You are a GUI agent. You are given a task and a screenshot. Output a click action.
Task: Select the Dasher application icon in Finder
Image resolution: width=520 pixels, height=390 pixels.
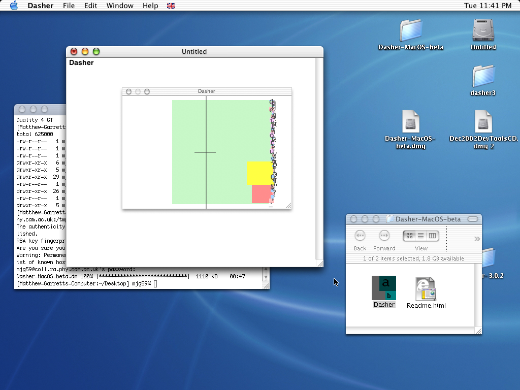pyautogui.click(x=383, y=288)
